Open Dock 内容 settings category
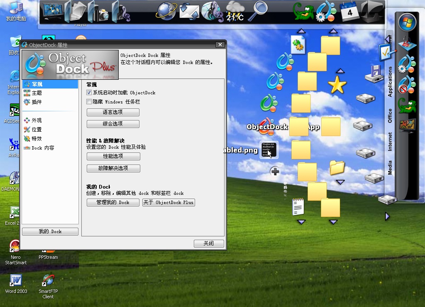The height and width of the screenshot is (307, 425). (43, 148)
